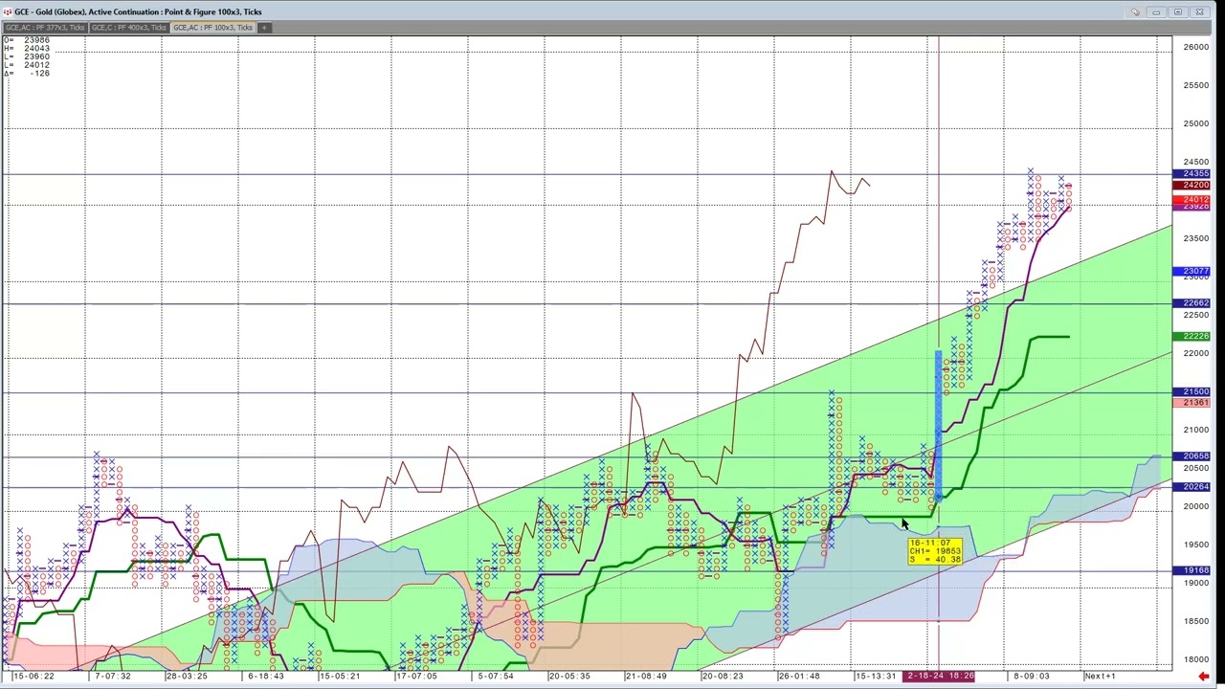This screenshot has width=1225, height=689.
Task: Click the Next+1 time axis label
Action: click(1100, 677)
